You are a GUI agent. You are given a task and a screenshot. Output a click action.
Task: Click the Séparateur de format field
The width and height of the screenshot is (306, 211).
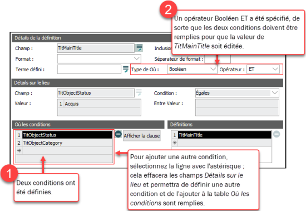pyautogui.click(x=218, y=59)
